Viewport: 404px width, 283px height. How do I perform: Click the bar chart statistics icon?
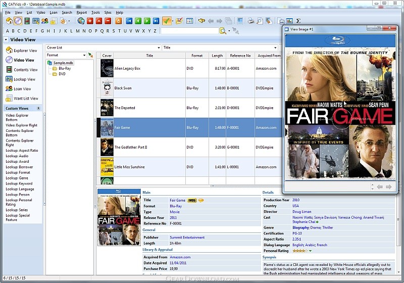coord(289,21)
